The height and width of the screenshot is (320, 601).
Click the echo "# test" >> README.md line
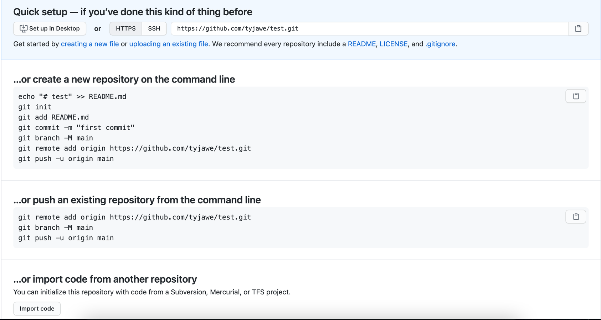72,97
